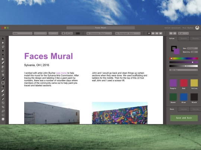Pick the Pencil tool in left toolbar
201x150 pixels.
tap(3, 63)
